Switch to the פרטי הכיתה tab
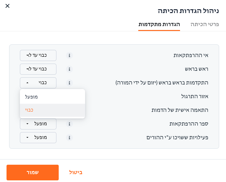226x182 pixels. [205, 24]
